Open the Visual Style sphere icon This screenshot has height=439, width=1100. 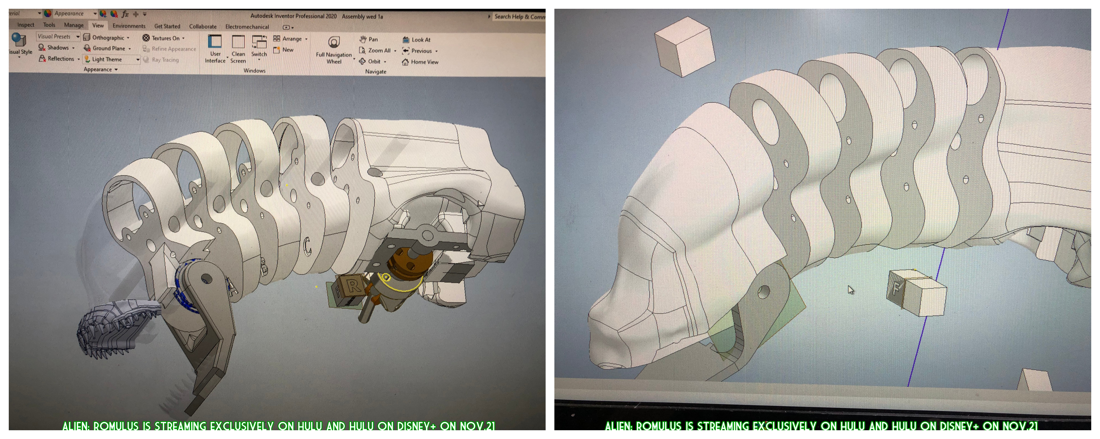(x=19, y=39)
